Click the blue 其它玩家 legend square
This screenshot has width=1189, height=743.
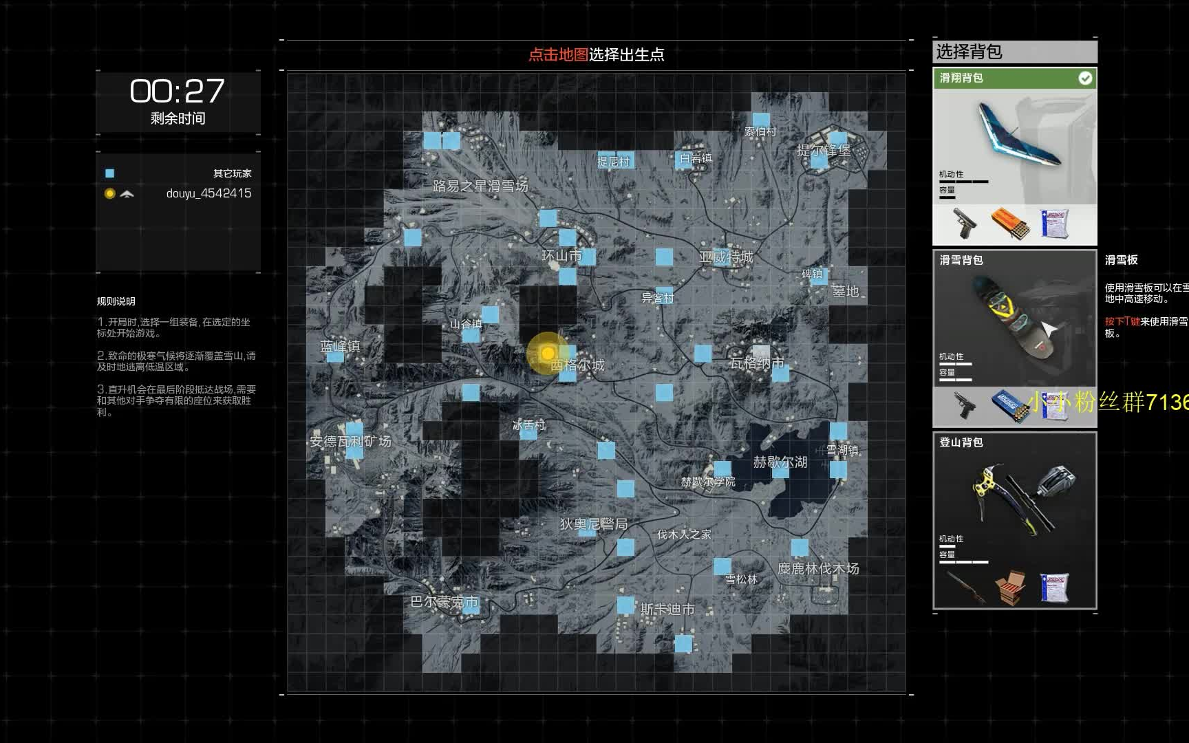pyautogui.click(x=109, y=173)
